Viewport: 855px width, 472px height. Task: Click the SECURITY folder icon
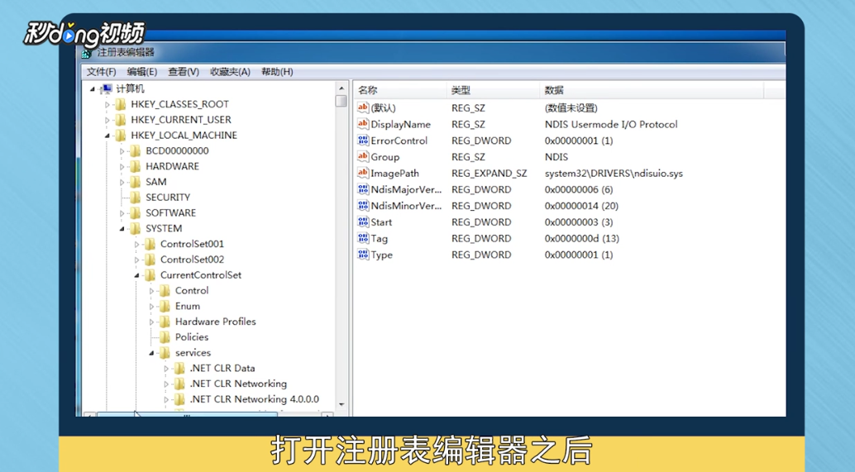pos(136,198)
